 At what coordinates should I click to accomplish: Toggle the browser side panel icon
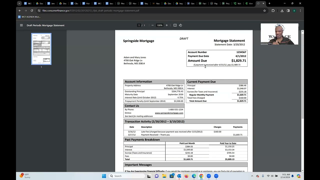pyautogui.click(x=288, y=11)
